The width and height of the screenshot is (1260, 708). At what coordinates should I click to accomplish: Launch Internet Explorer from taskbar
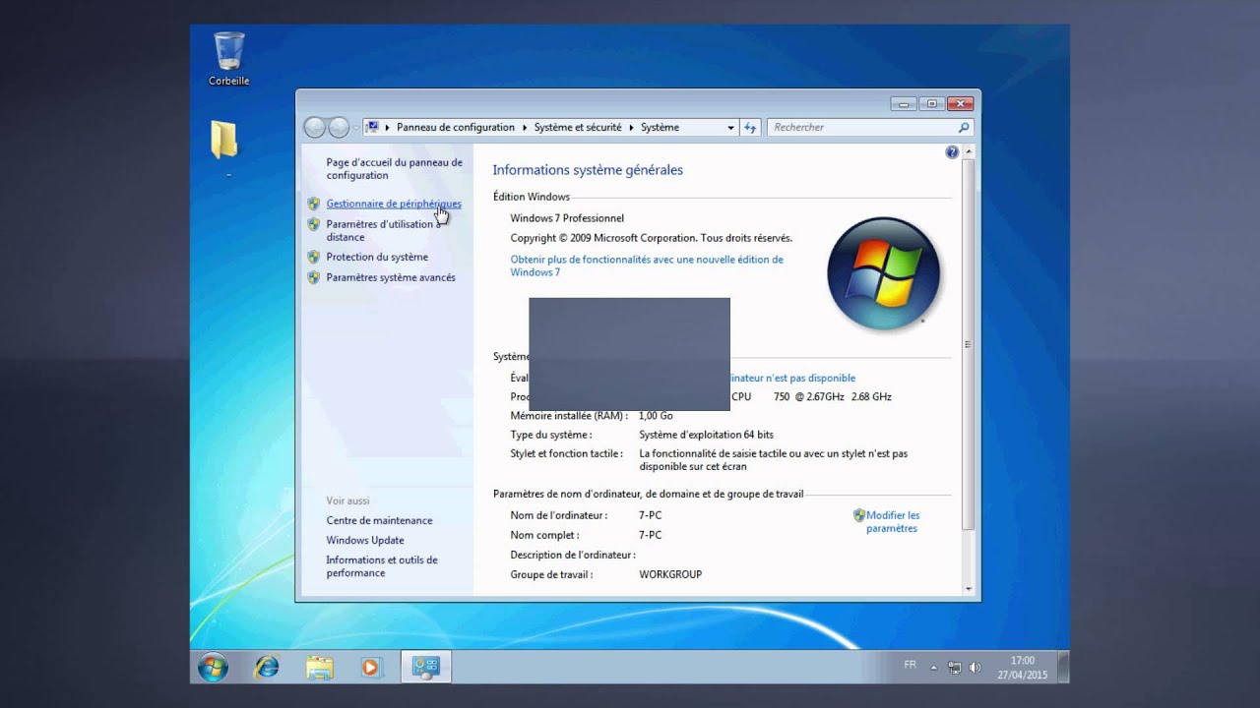[x=267, y=668]
